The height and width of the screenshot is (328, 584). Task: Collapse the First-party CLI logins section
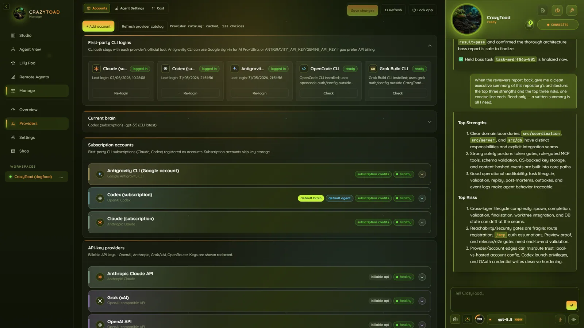[x=430, y=46]
